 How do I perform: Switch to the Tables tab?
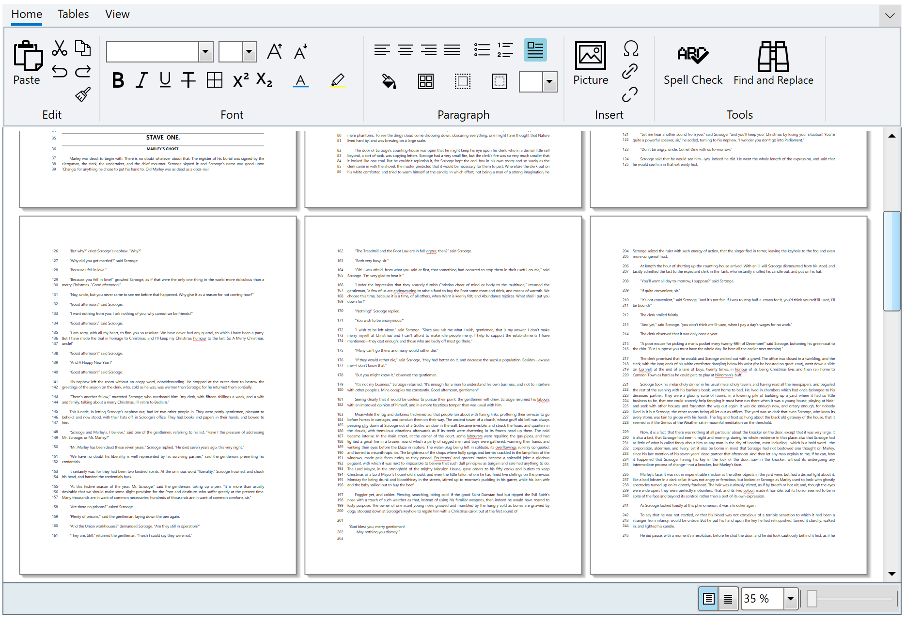(73, 15)
